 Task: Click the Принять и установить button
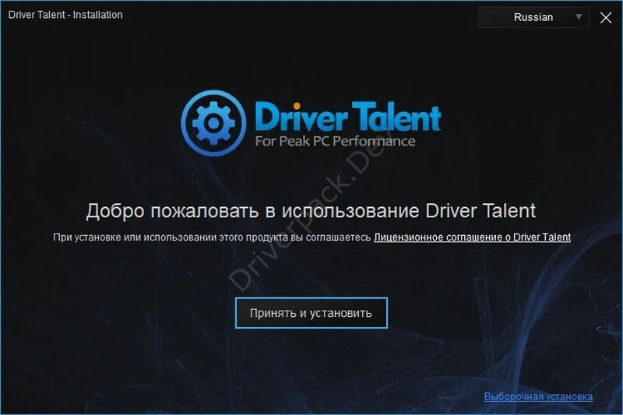(311, 313)
